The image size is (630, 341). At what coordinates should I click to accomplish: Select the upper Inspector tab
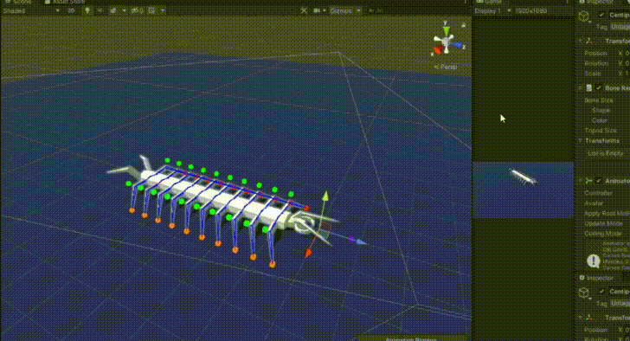596,2
